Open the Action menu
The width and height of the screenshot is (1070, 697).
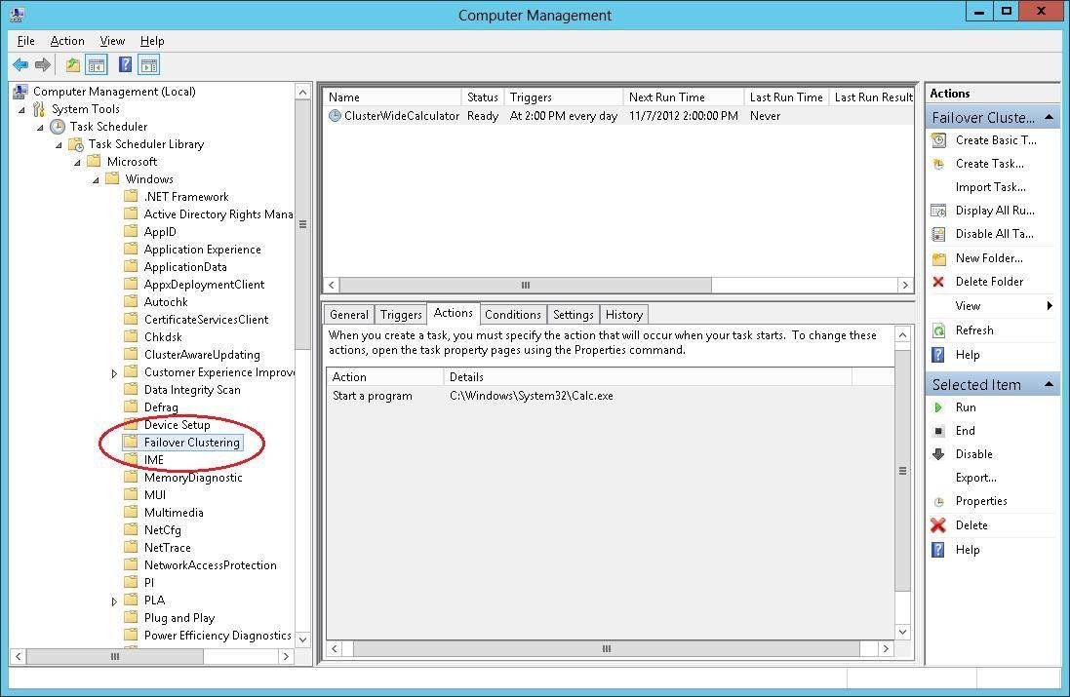click(67, 41)
